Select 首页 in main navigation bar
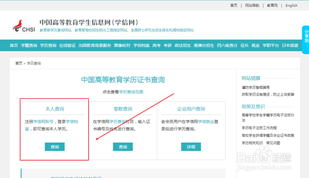 click(x=14, y=45)
